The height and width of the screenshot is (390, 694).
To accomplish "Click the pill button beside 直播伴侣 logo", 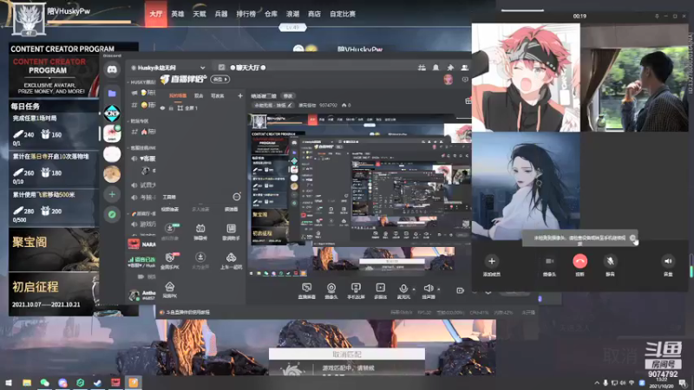I will click(220, 79).
